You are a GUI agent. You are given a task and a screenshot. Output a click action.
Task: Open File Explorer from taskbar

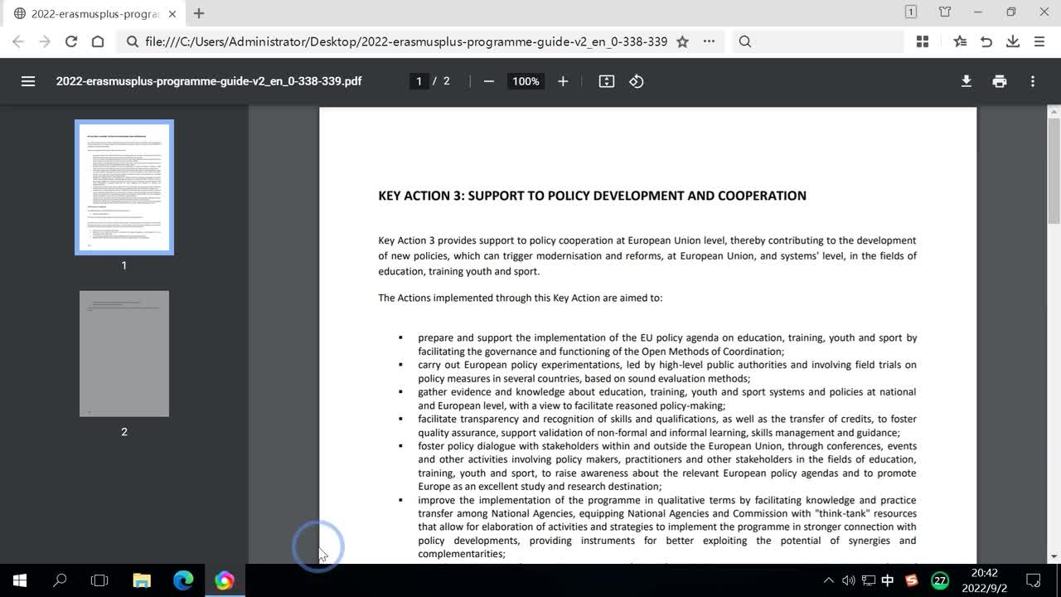[x=142, y=580]
